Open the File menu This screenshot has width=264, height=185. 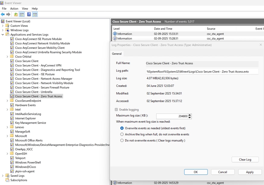coord(4,8)
